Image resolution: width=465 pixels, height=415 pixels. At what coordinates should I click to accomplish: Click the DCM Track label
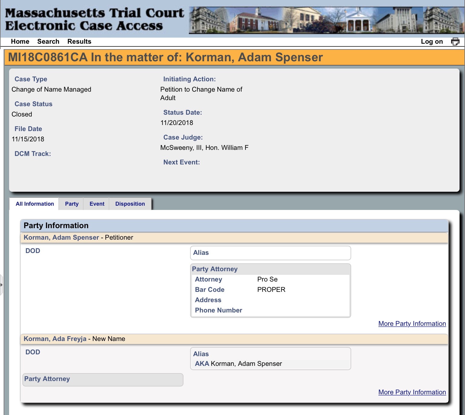(33, 154)
